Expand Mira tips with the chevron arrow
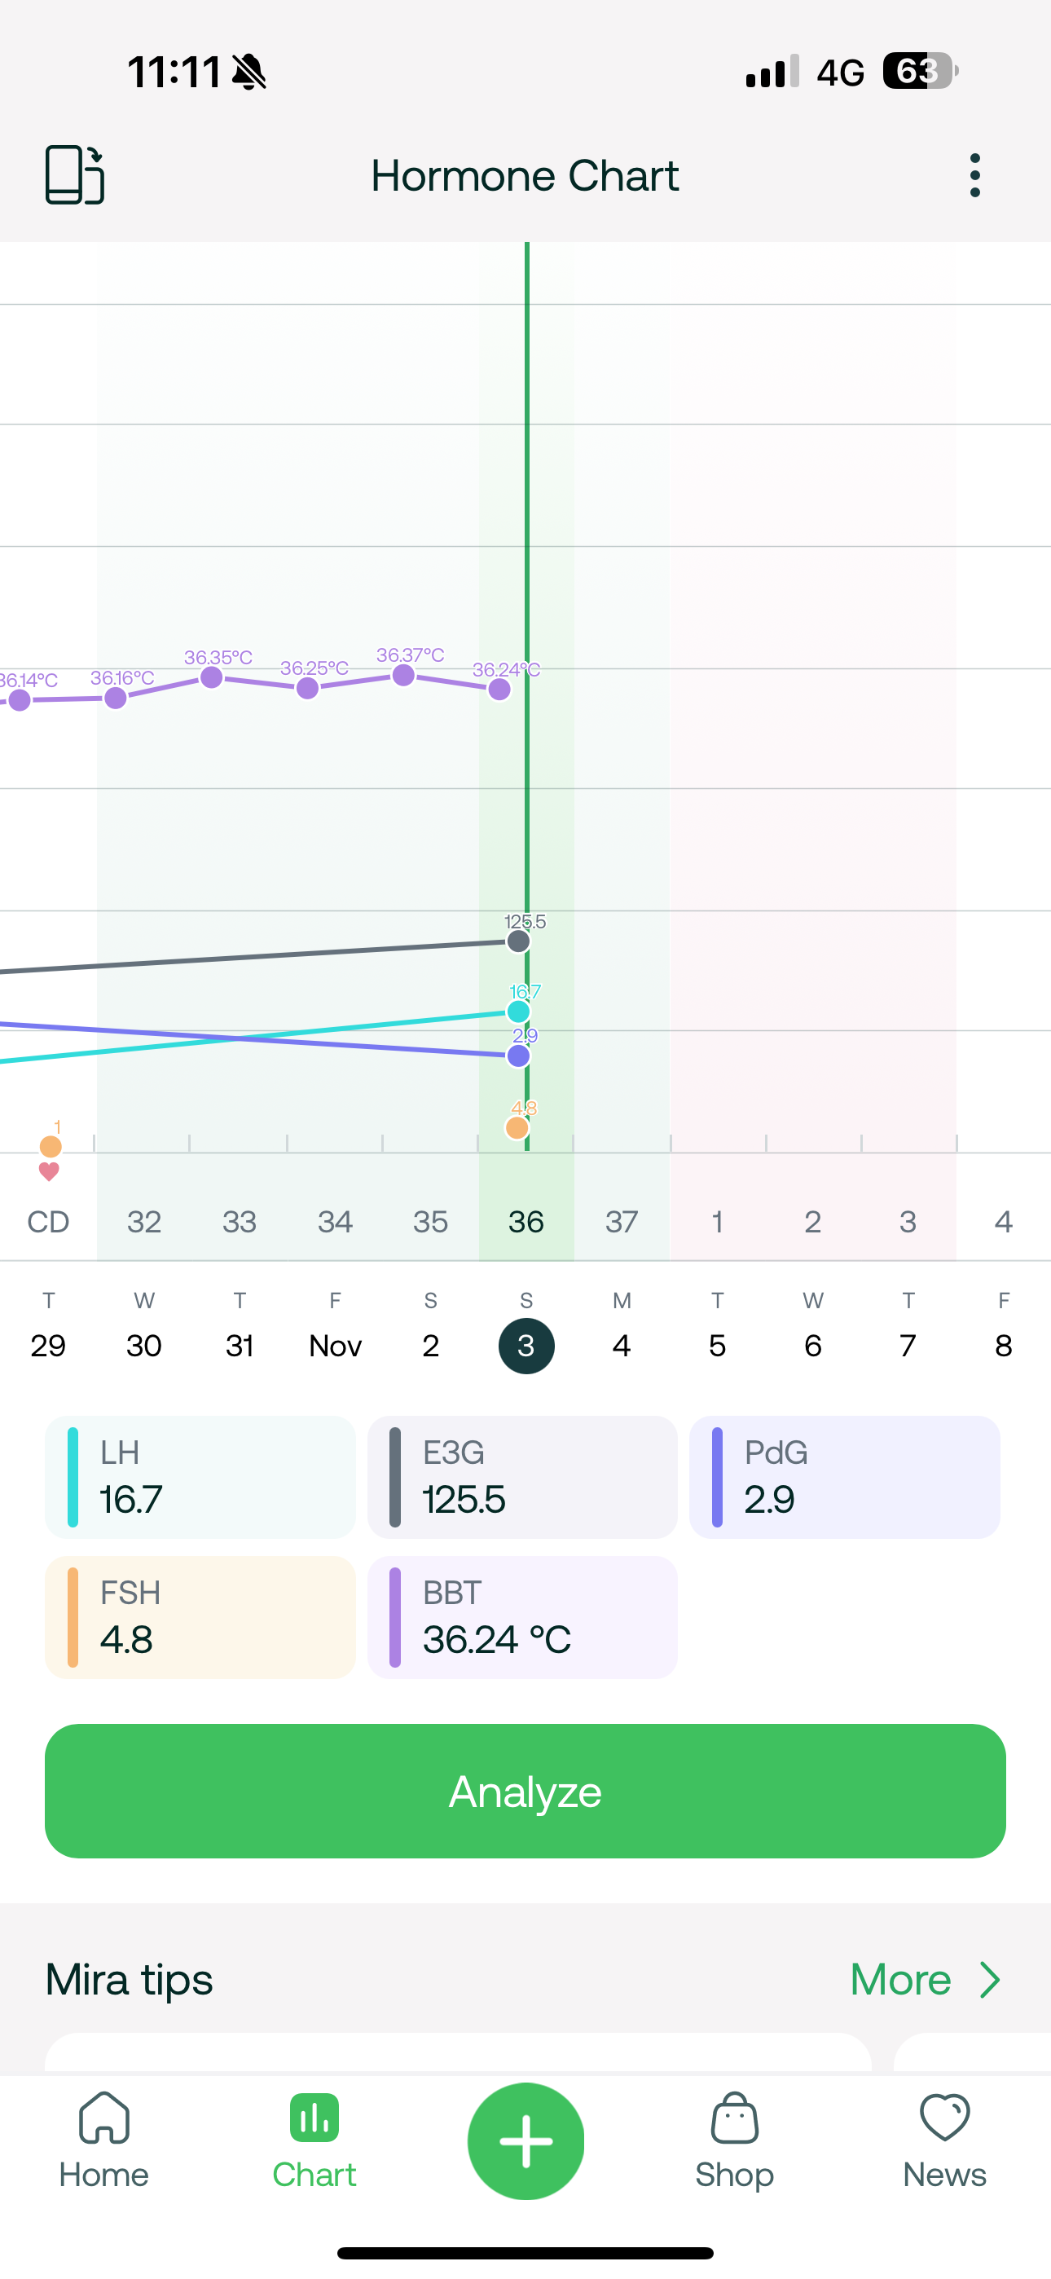The height and width of the screenshot is (2279, 1051). coord(990,1980)
